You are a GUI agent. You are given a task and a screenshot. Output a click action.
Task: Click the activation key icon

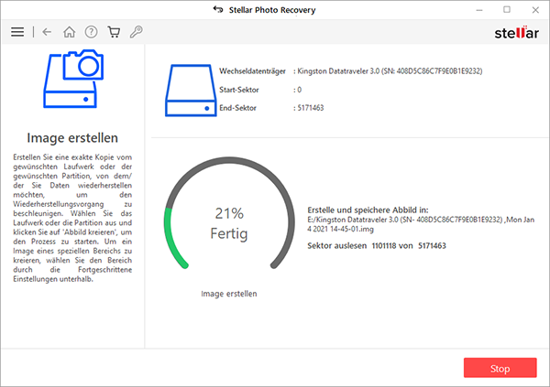coord(136,32)
